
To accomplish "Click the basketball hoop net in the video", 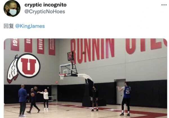I will [x=62, y=76].
